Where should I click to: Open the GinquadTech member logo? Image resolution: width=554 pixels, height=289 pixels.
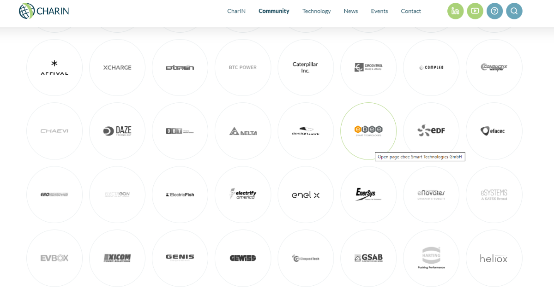coord(306,258)
